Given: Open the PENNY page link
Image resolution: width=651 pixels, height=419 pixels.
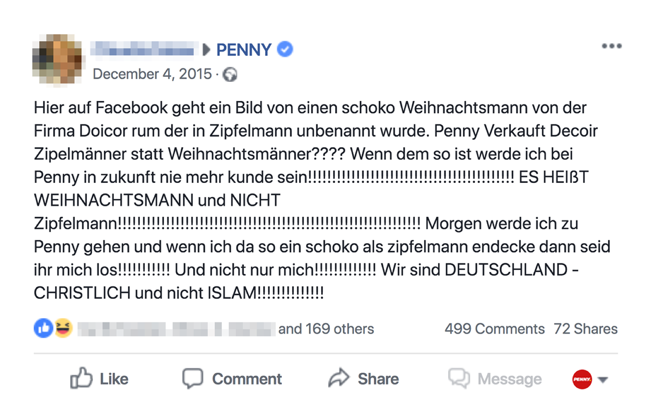Looking at the screenshot, I should [x=244, y=50].
